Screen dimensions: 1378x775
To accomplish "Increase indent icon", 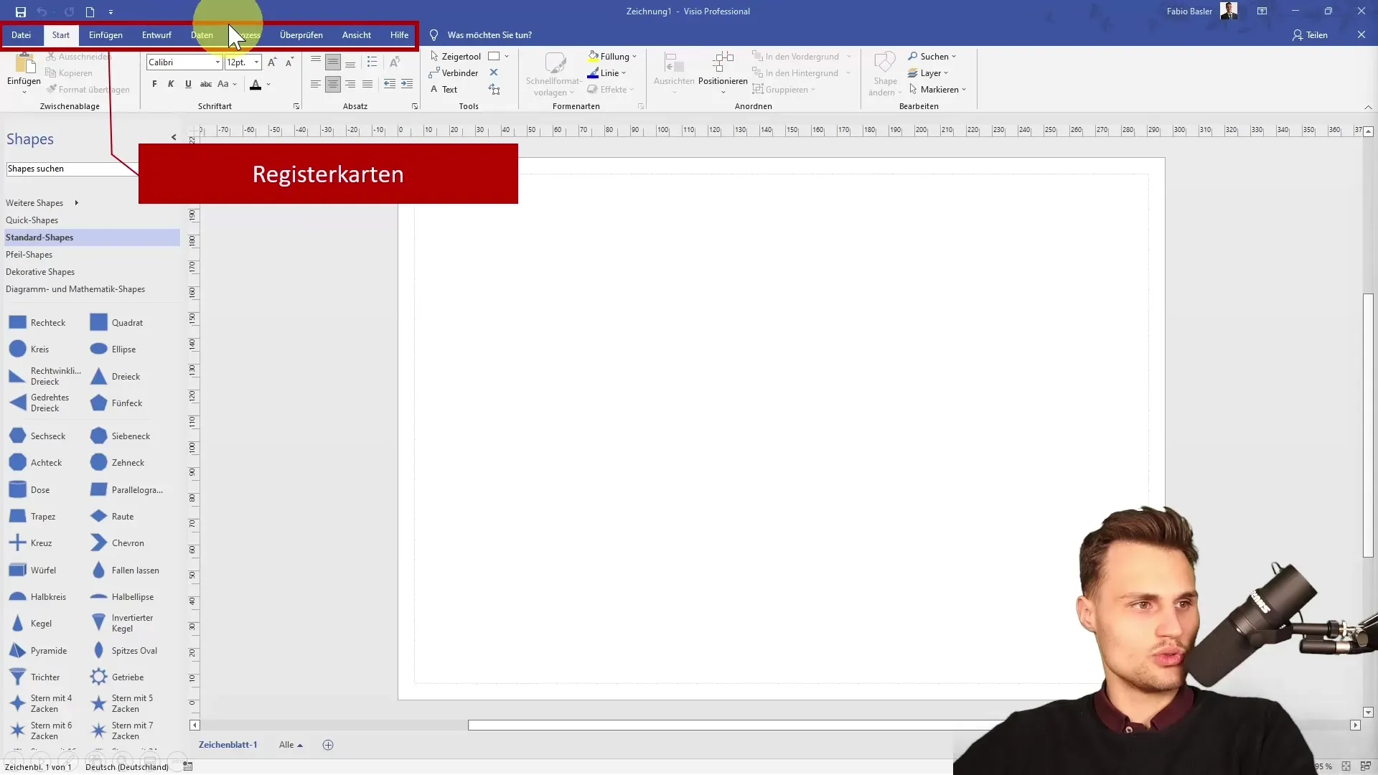I will (407, 84).
